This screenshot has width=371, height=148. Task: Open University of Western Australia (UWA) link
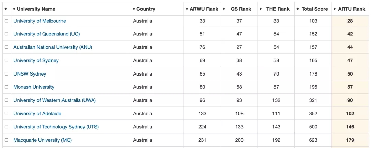point(55,100)
